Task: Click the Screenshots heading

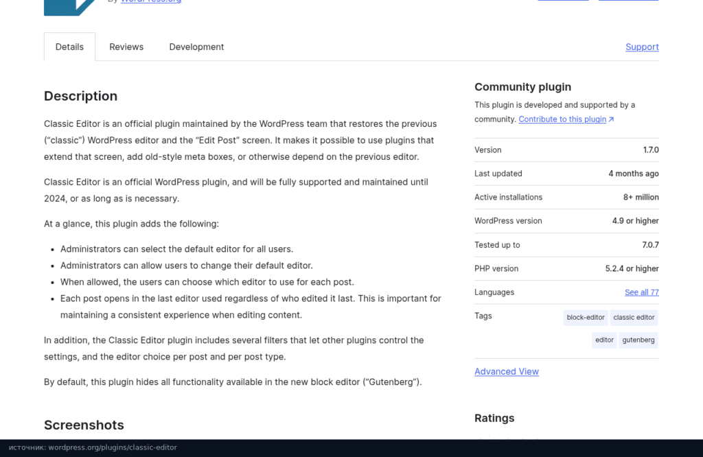Action: coord(84,425)
